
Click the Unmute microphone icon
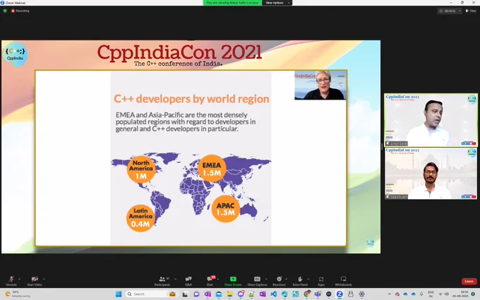click(x=11, y=280)
